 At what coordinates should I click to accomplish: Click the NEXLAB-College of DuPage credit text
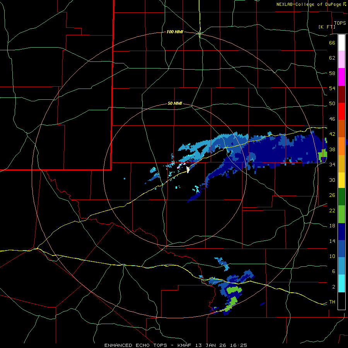click(309, 4)
